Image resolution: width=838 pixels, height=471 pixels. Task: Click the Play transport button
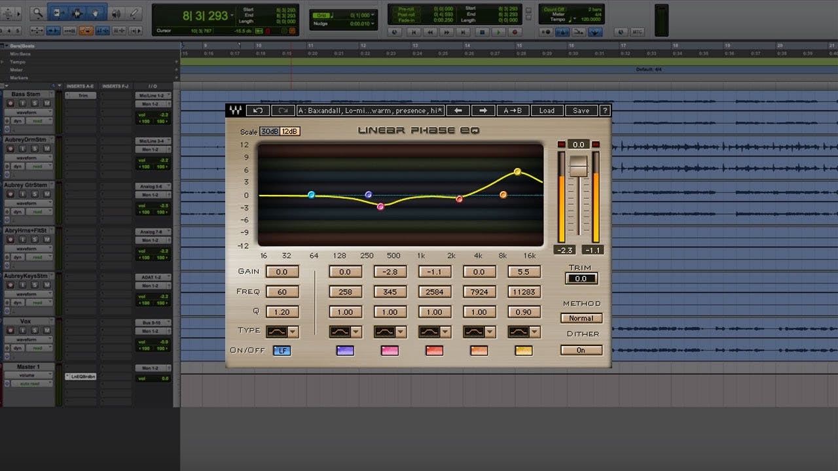[x=499, y=31]
